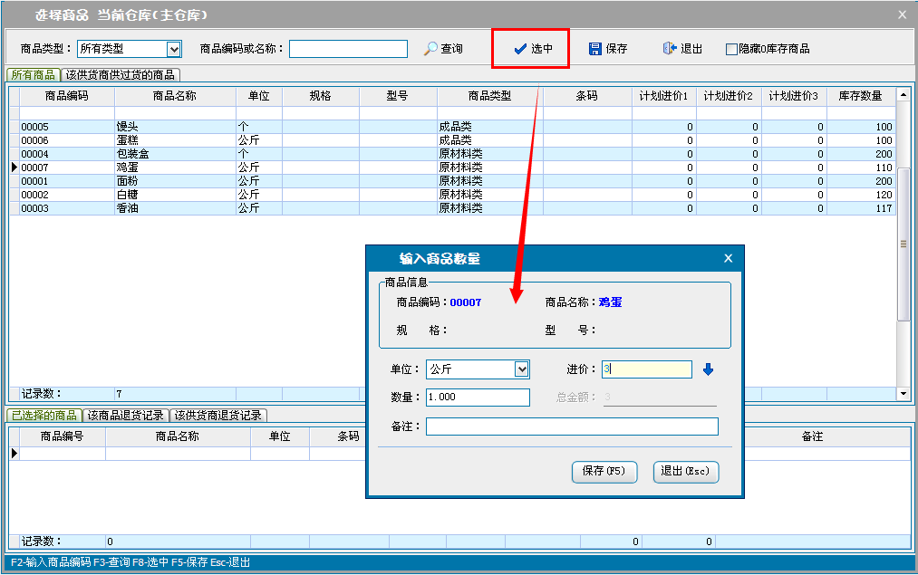Click the 选中 checkmark icon

(x=520, y=49)
